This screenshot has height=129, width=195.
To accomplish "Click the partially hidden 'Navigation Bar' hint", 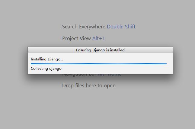I will (x=79, y=74).
